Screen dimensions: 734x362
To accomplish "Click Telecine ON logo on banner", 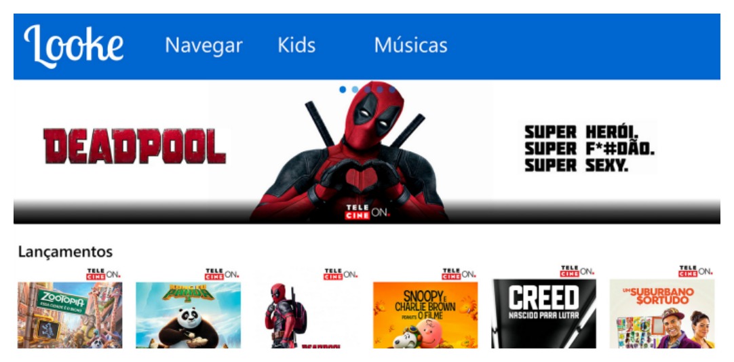I will click(x=367, y=212).
